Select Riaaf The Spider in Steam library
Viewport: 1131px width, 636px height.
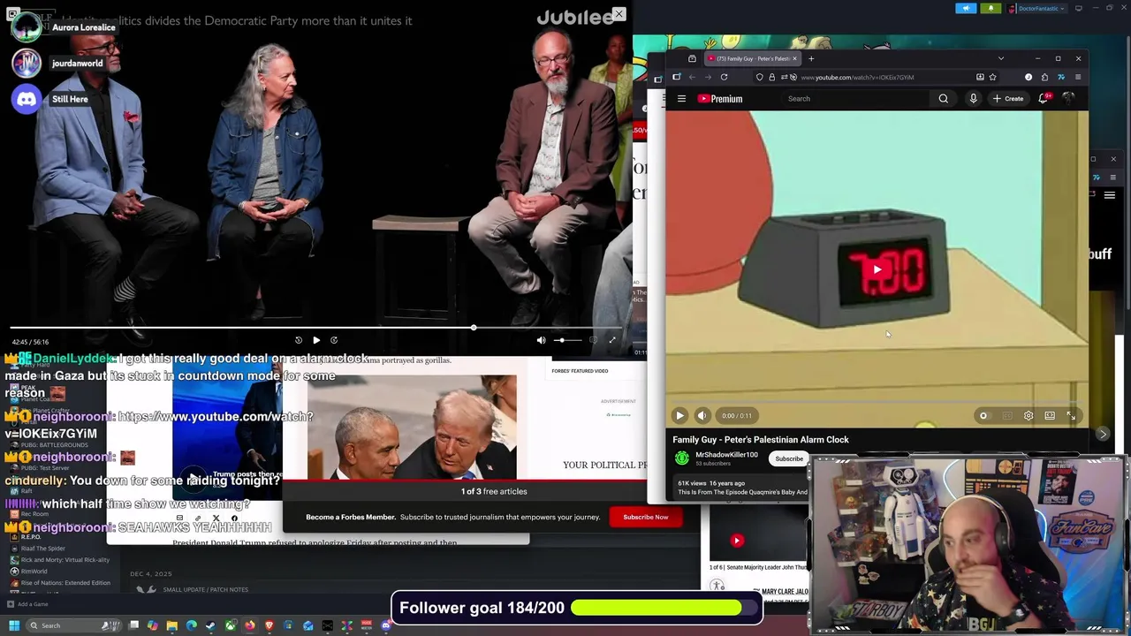point(42,549)
